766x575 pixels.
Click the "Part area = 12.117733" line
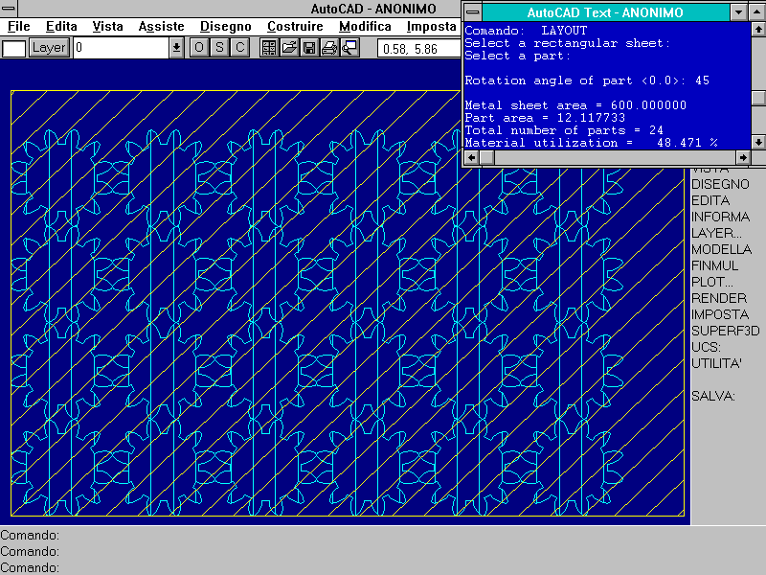point(545,118)
